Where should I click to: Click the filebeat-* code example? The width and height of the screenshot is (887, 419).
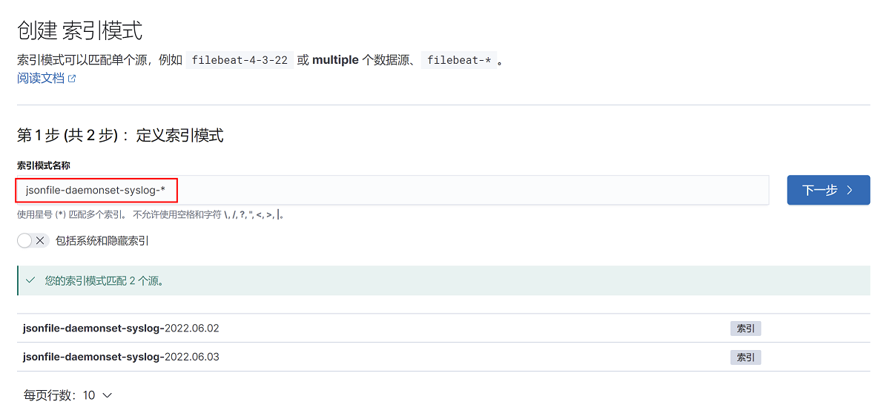point(459,60)
